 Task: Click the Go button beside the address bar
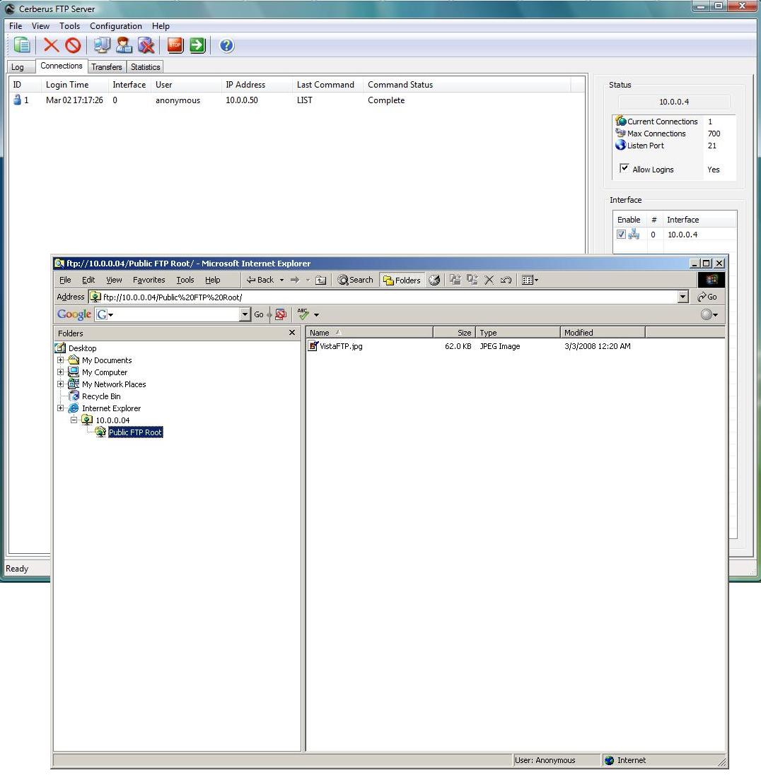[707, 297]
